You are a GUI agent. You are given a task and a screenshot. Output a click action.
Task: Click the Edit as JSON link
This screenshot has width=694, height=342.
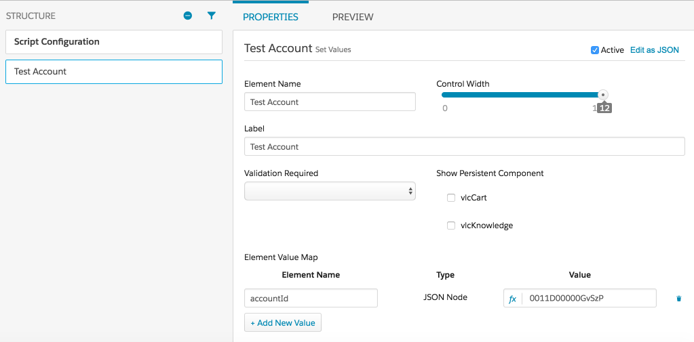point(654,50)
